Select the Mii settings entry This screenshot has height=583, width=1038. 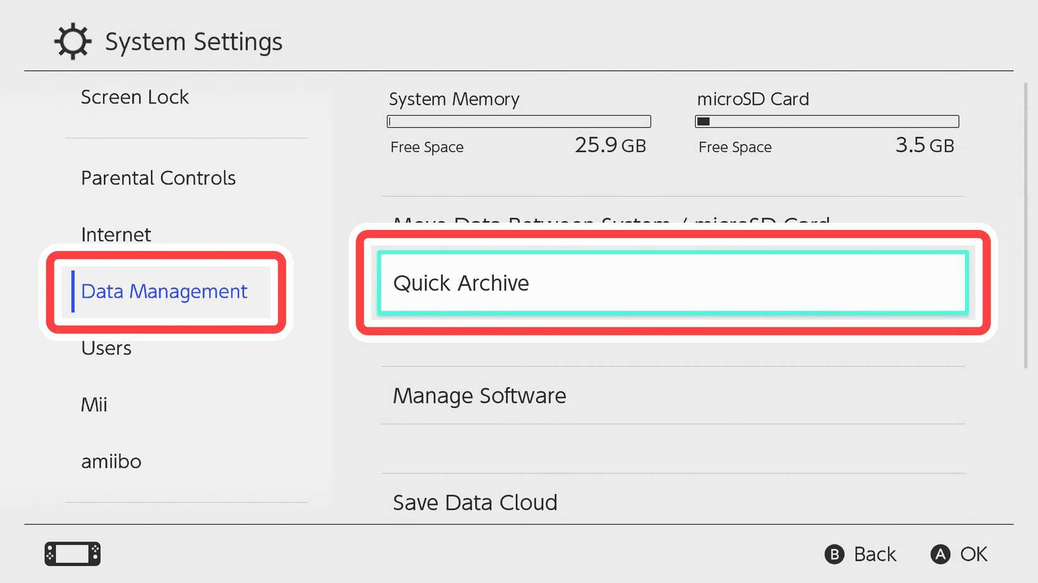(94, 404)
